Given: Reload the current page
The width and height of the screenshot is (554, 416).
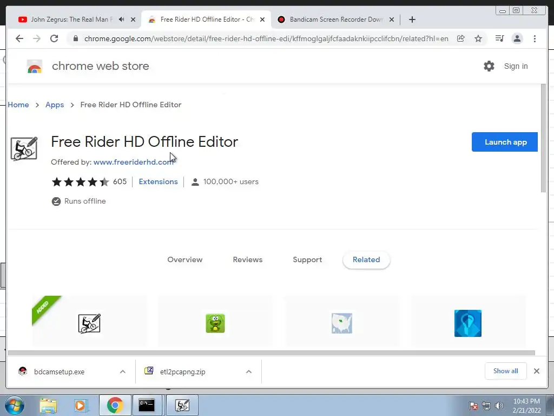Looking at the screenshot, I should click(x=54, y=38).
